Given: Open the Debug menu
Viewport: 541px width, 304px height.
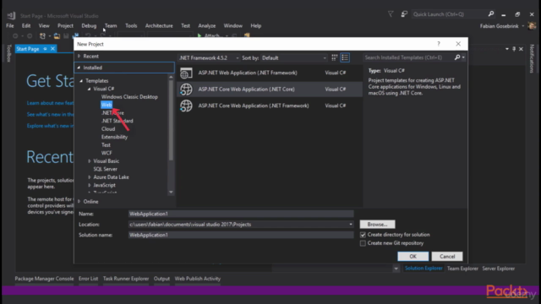Looking at the screenshot, I should click(x=89, y=25).
